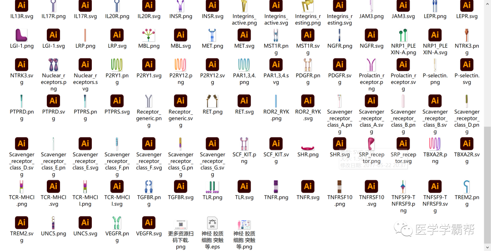Viewport: 491px width, 251px height.
Task: Click the file name LRP.png
Action: (x=85, y=46)
